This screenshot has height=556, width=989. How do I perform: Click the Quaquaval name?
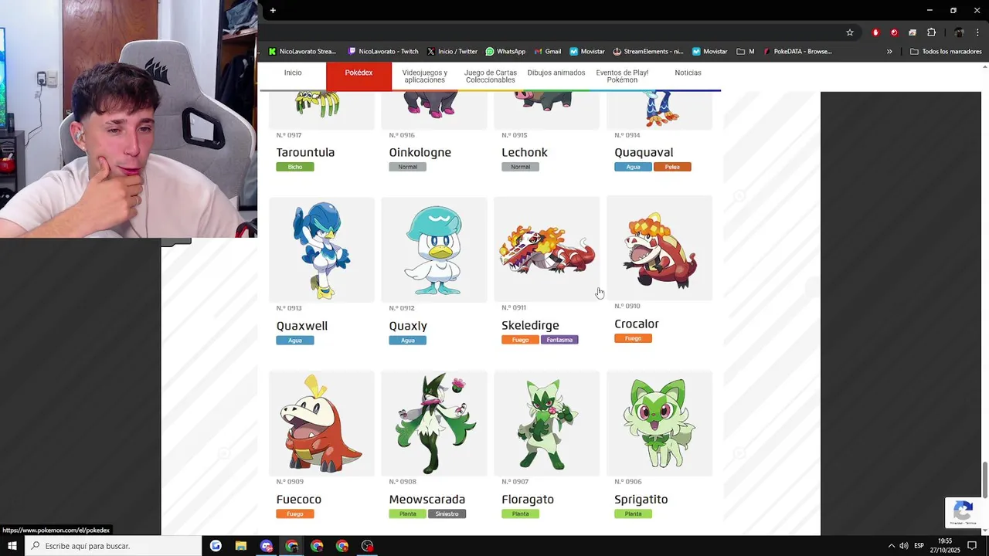[644, 152]
